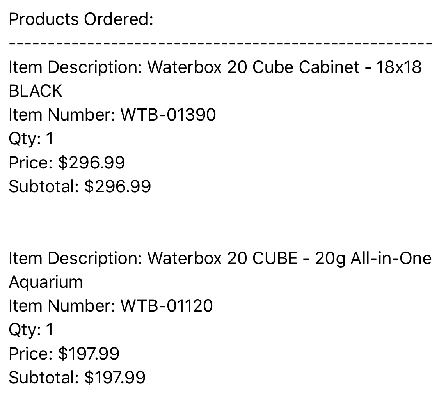
Task: Click the first item's Qty: 1 line
Action: click(31, 139)
